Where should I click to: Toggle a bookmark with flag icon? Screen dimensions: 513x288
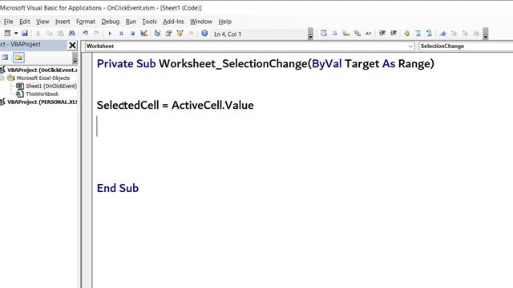pyautogui.click(x=442, y=34)
